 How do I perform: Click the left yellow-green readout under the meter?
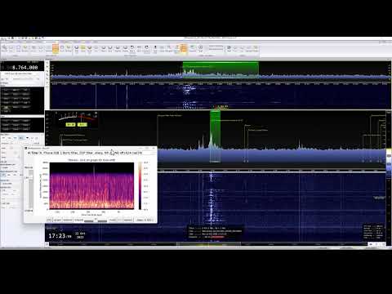pos(71,124)
